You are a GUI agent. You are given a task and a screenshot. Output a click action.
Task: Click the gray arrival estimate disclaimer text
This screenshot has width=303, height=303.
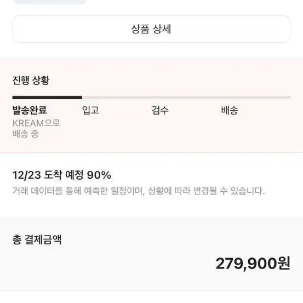click(x=139, y=191)
